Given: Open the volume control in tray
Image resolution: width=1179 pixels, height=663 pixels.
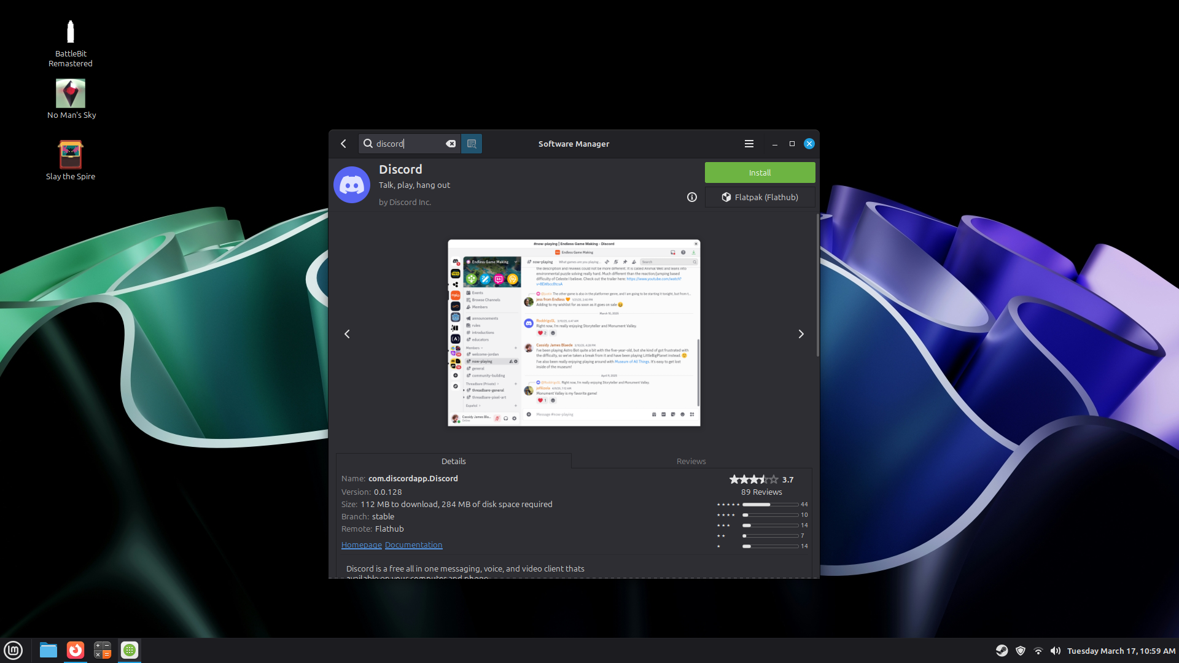Looking at the screenshot, I should click(x=1056, y=651).
